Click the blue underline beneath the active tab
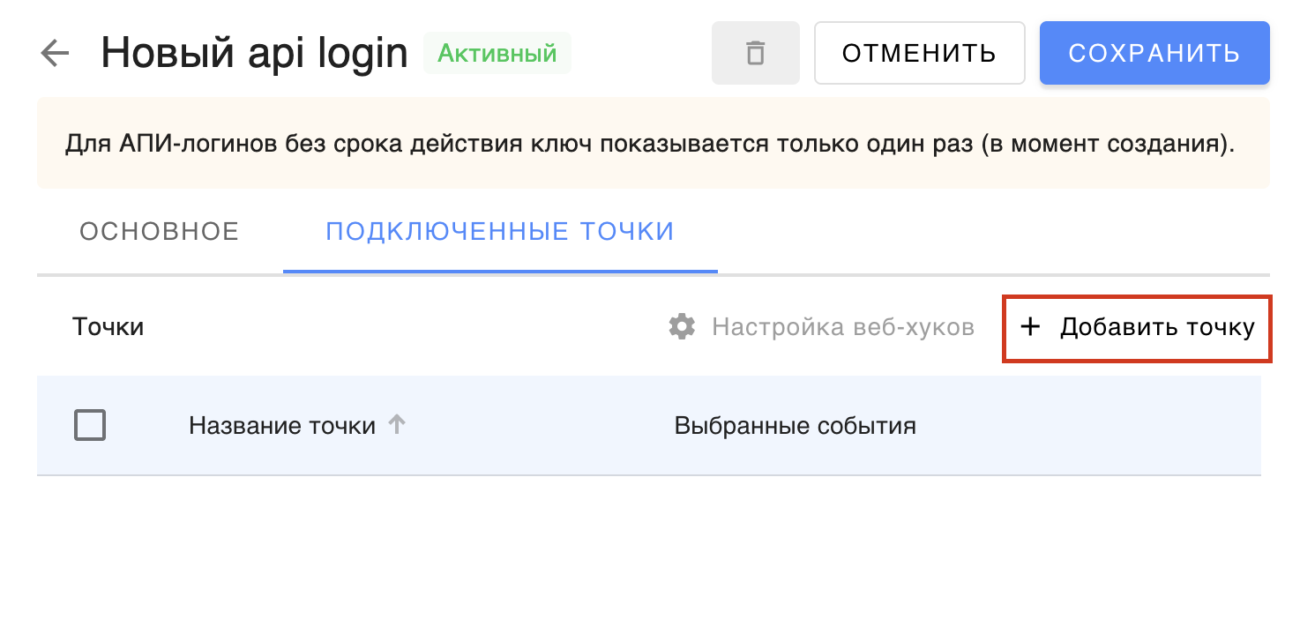 (x=500, y=272)
